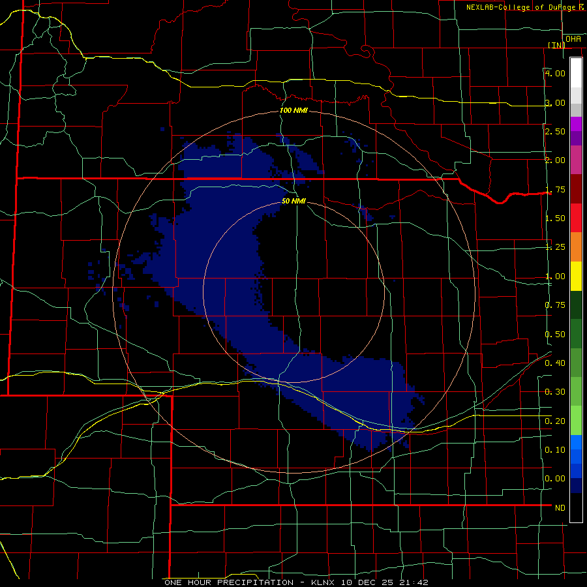Image resolution: width=587 pixels, height=587 pixels.
Task: Pick the yellow 1.00 legend swatch
Action: click(576, 276)
